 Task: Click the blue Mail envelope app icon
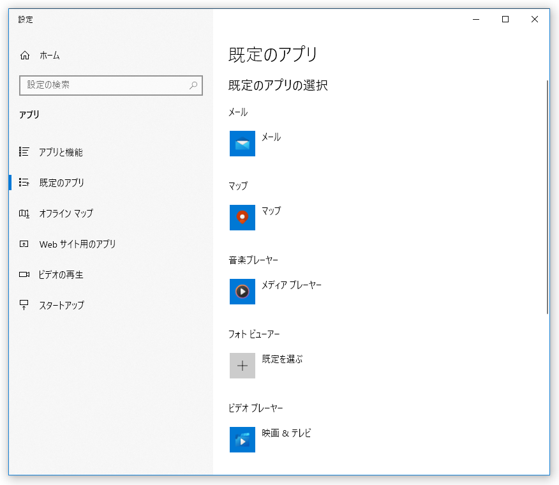click(242, 144)
